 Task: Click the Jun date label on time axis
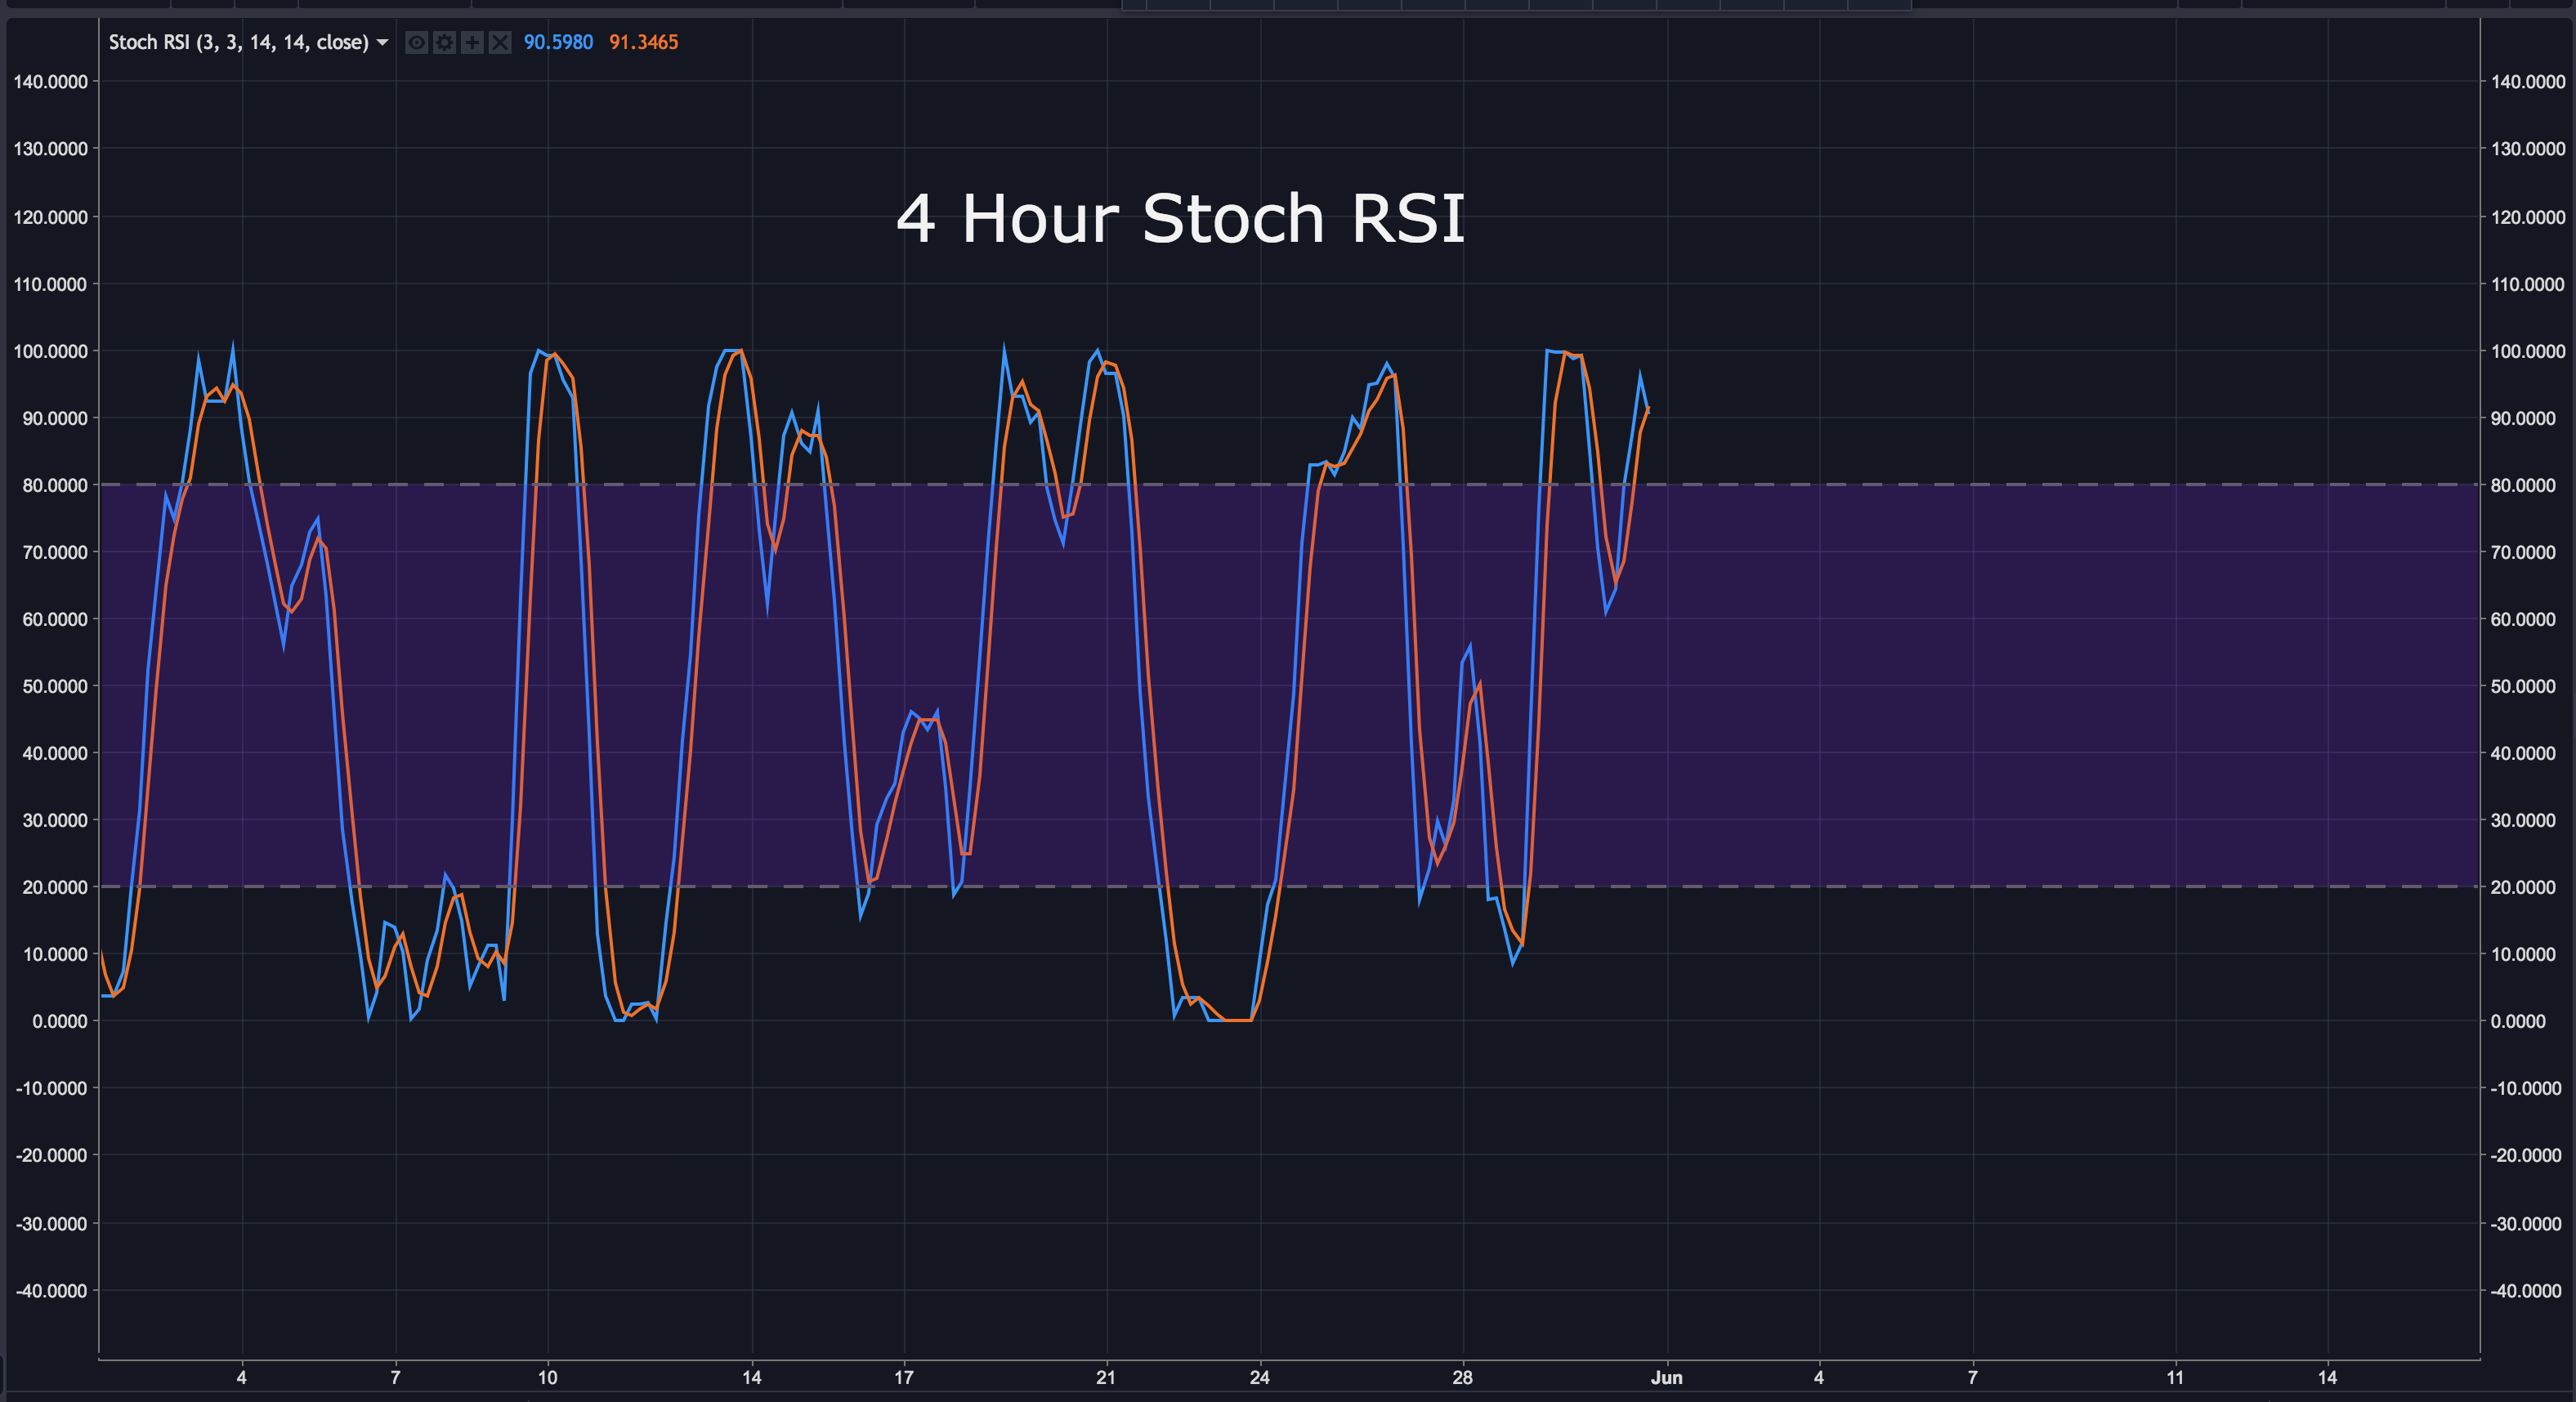point(1666,1377)
